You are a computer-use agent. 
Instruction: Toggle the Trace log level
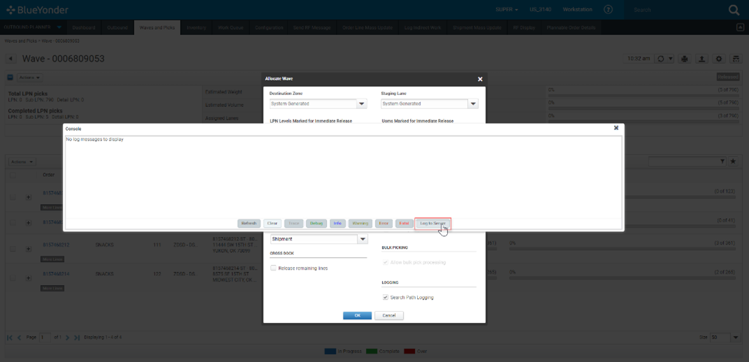(x=293, y=224)
